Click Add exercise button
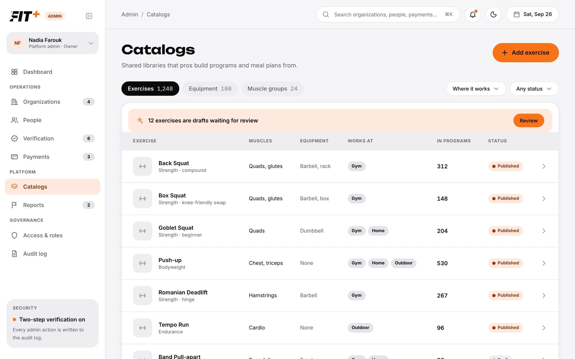The width and height of the screenshot is (575, 359). point(526,53)
